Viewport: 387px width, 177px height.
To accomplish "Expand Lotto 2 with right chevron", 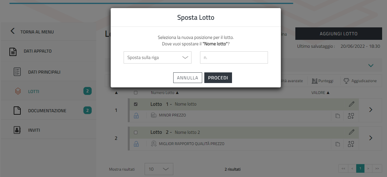I will tap(371, 138).
